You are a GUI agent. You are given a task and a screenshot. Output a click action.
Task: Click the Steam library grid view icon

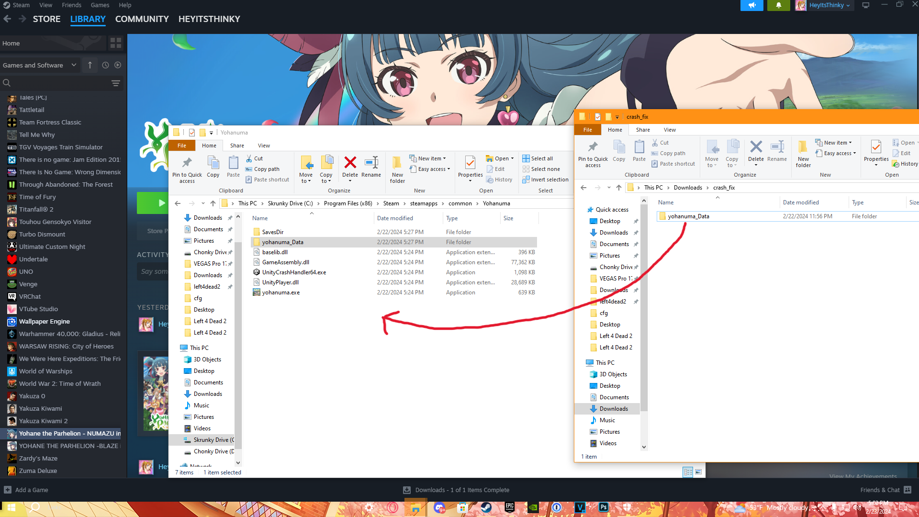click(x=116, y=43)
